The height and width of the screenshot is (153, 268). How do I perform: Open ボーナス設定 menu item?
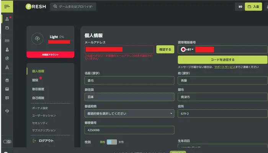pyautogui.click(x=40, y=108)
